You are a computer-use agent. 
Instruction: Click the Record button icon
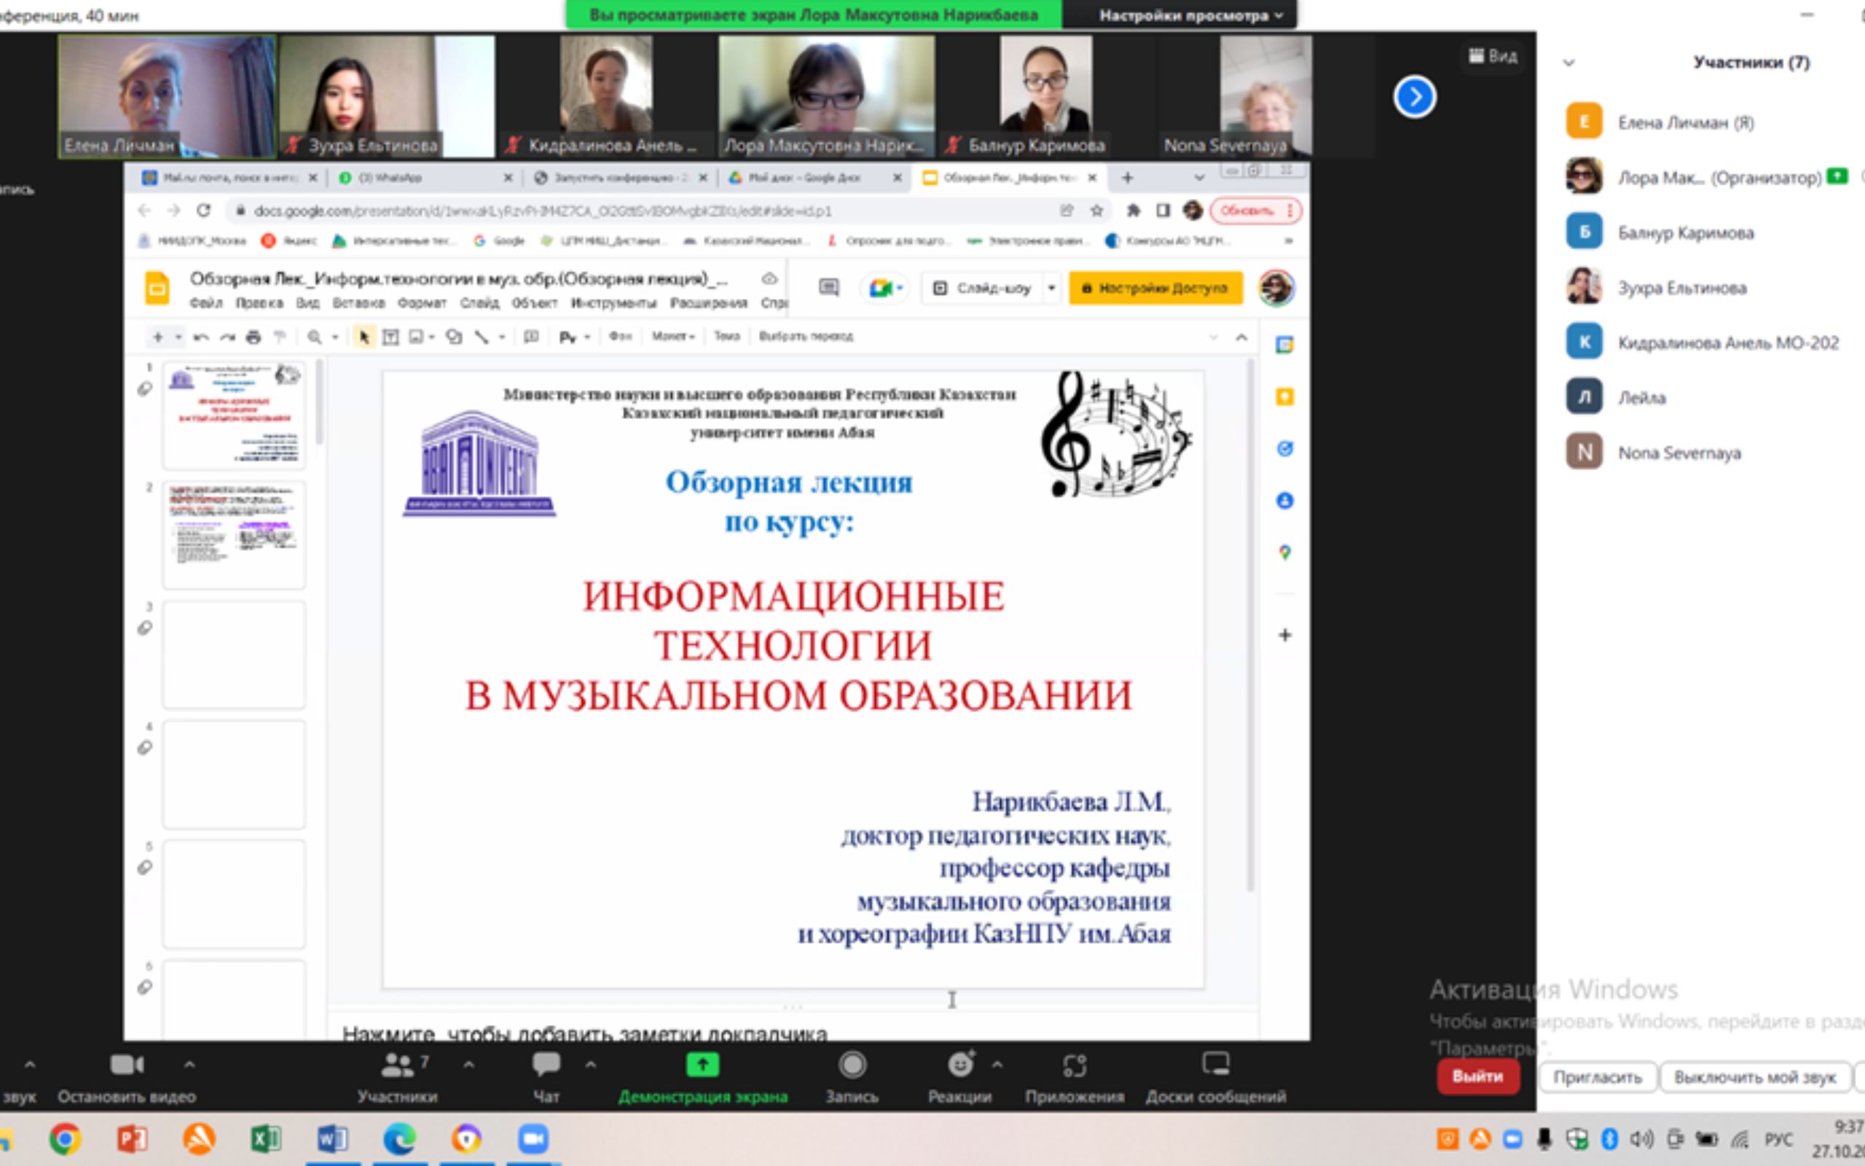852,1066
